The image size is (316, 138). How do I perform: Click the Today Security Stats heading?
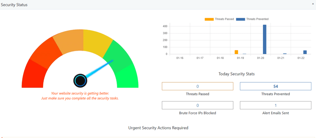coord(236,74)
